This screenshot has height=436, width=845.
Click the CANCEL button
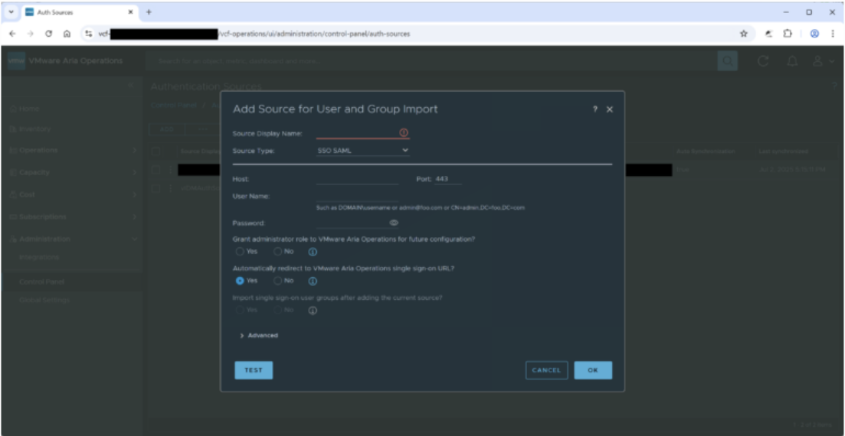(x=546, y=370)
